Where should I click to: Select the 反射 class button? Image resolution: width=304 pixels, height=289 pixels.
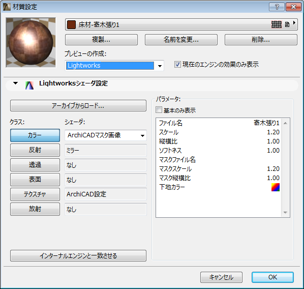point(35,150)
